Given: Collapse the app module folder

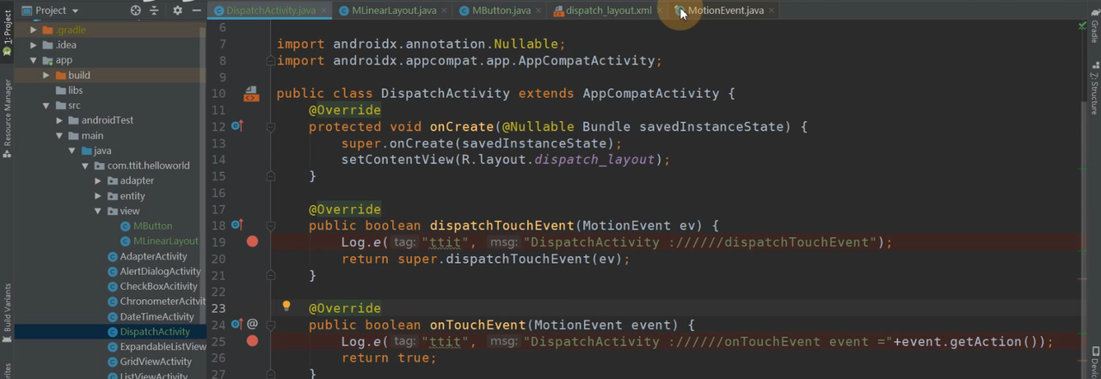Looking at the screenshot, I should point(34,60).
